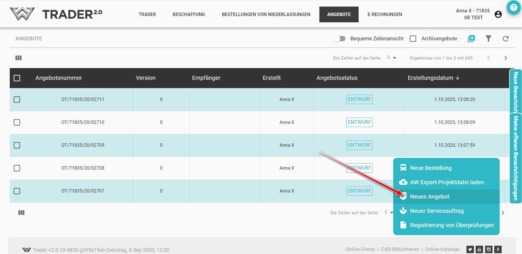This screenshot has width=522, height=254.
Task: Check the select-all checkbox in table header
Action: 17,78
